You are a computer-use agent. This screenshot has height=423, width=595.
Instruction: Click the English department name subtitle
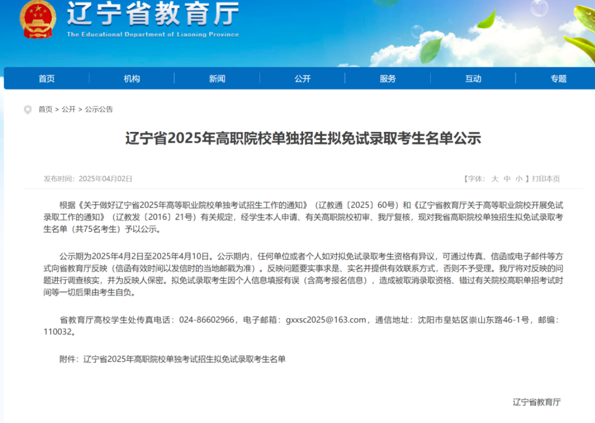[x=152, y=35]
